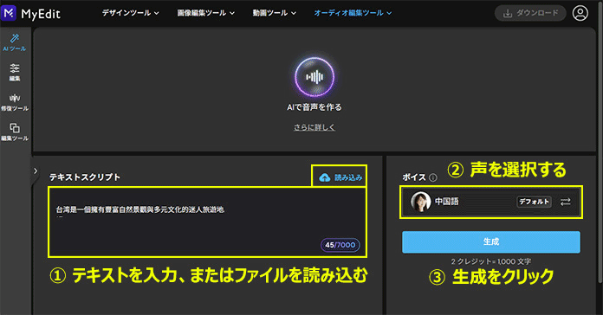Open the 修復ツール sidebar item

[x=15, y=102]
